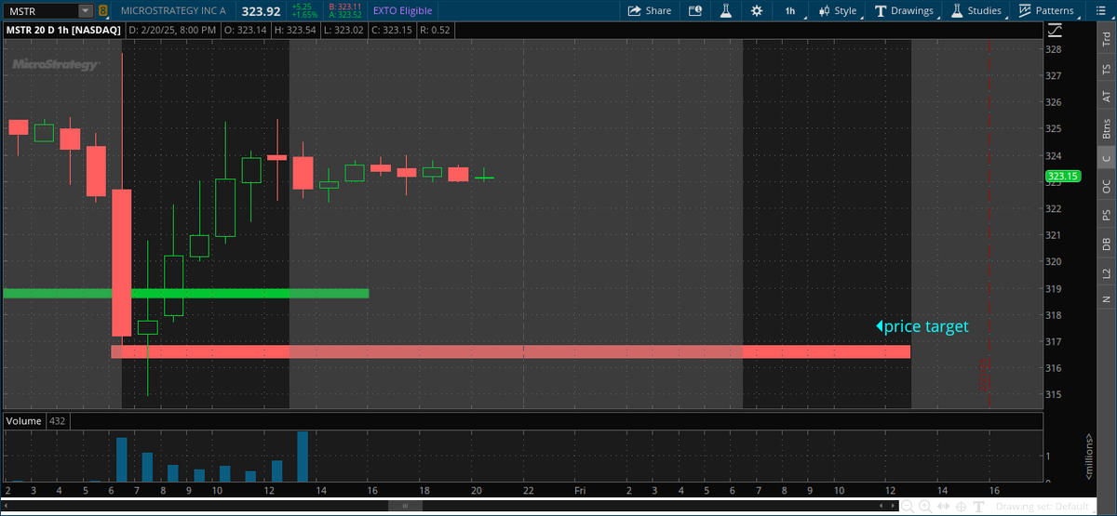The image size is (1117, 516).
Task: Open the Studies dropdown menu
Action: (x=976, y=11)
